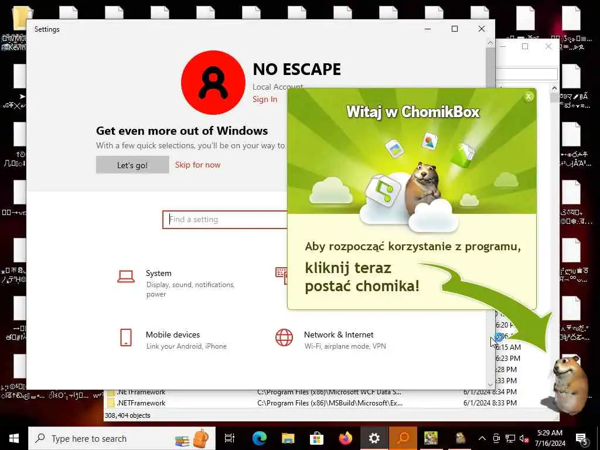Image resolution: width=600 pixels, height=450 pixels.
Task: Maximize the background search window
Action: [x=525, y=46]
